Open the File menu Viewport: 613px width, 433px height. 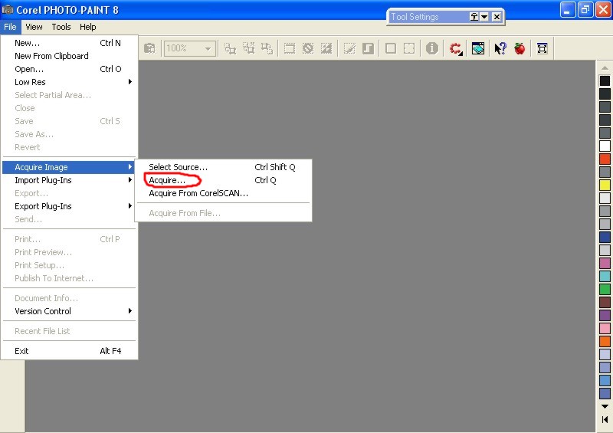pos(10,27)
